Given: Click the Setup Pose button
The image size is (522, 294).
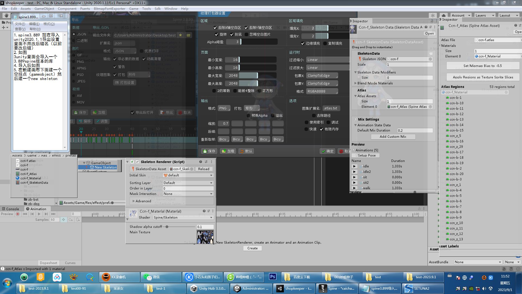Looking at the screenshot, I should coord(366,155).
